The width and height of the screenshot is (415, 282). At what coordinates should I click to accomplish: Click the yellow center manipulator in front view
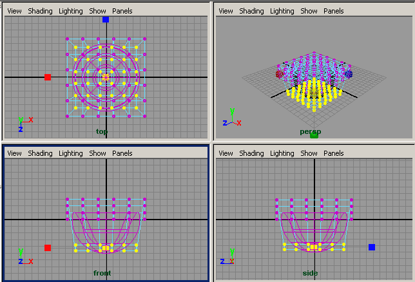pos(106,247)
